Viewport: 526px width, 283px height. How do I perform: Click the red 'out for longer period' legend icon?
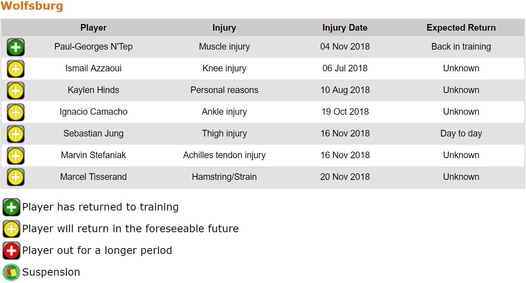click(x=11, y=250)
